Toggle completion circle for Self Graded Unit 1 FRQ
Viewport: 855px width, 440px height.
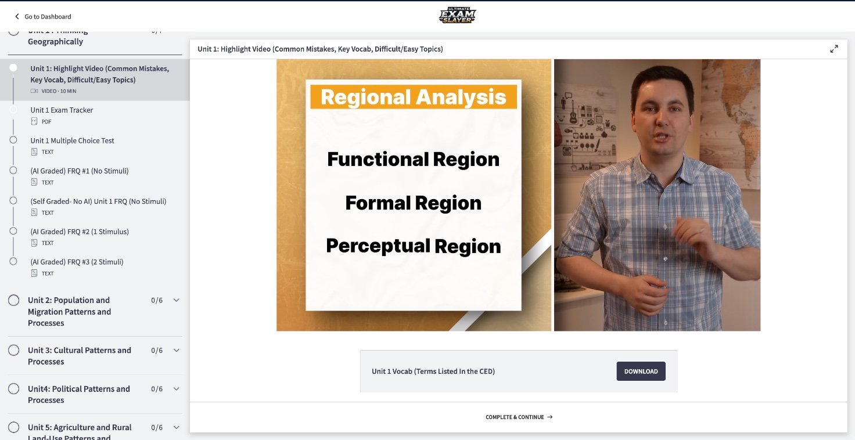[x=13, y=200]
